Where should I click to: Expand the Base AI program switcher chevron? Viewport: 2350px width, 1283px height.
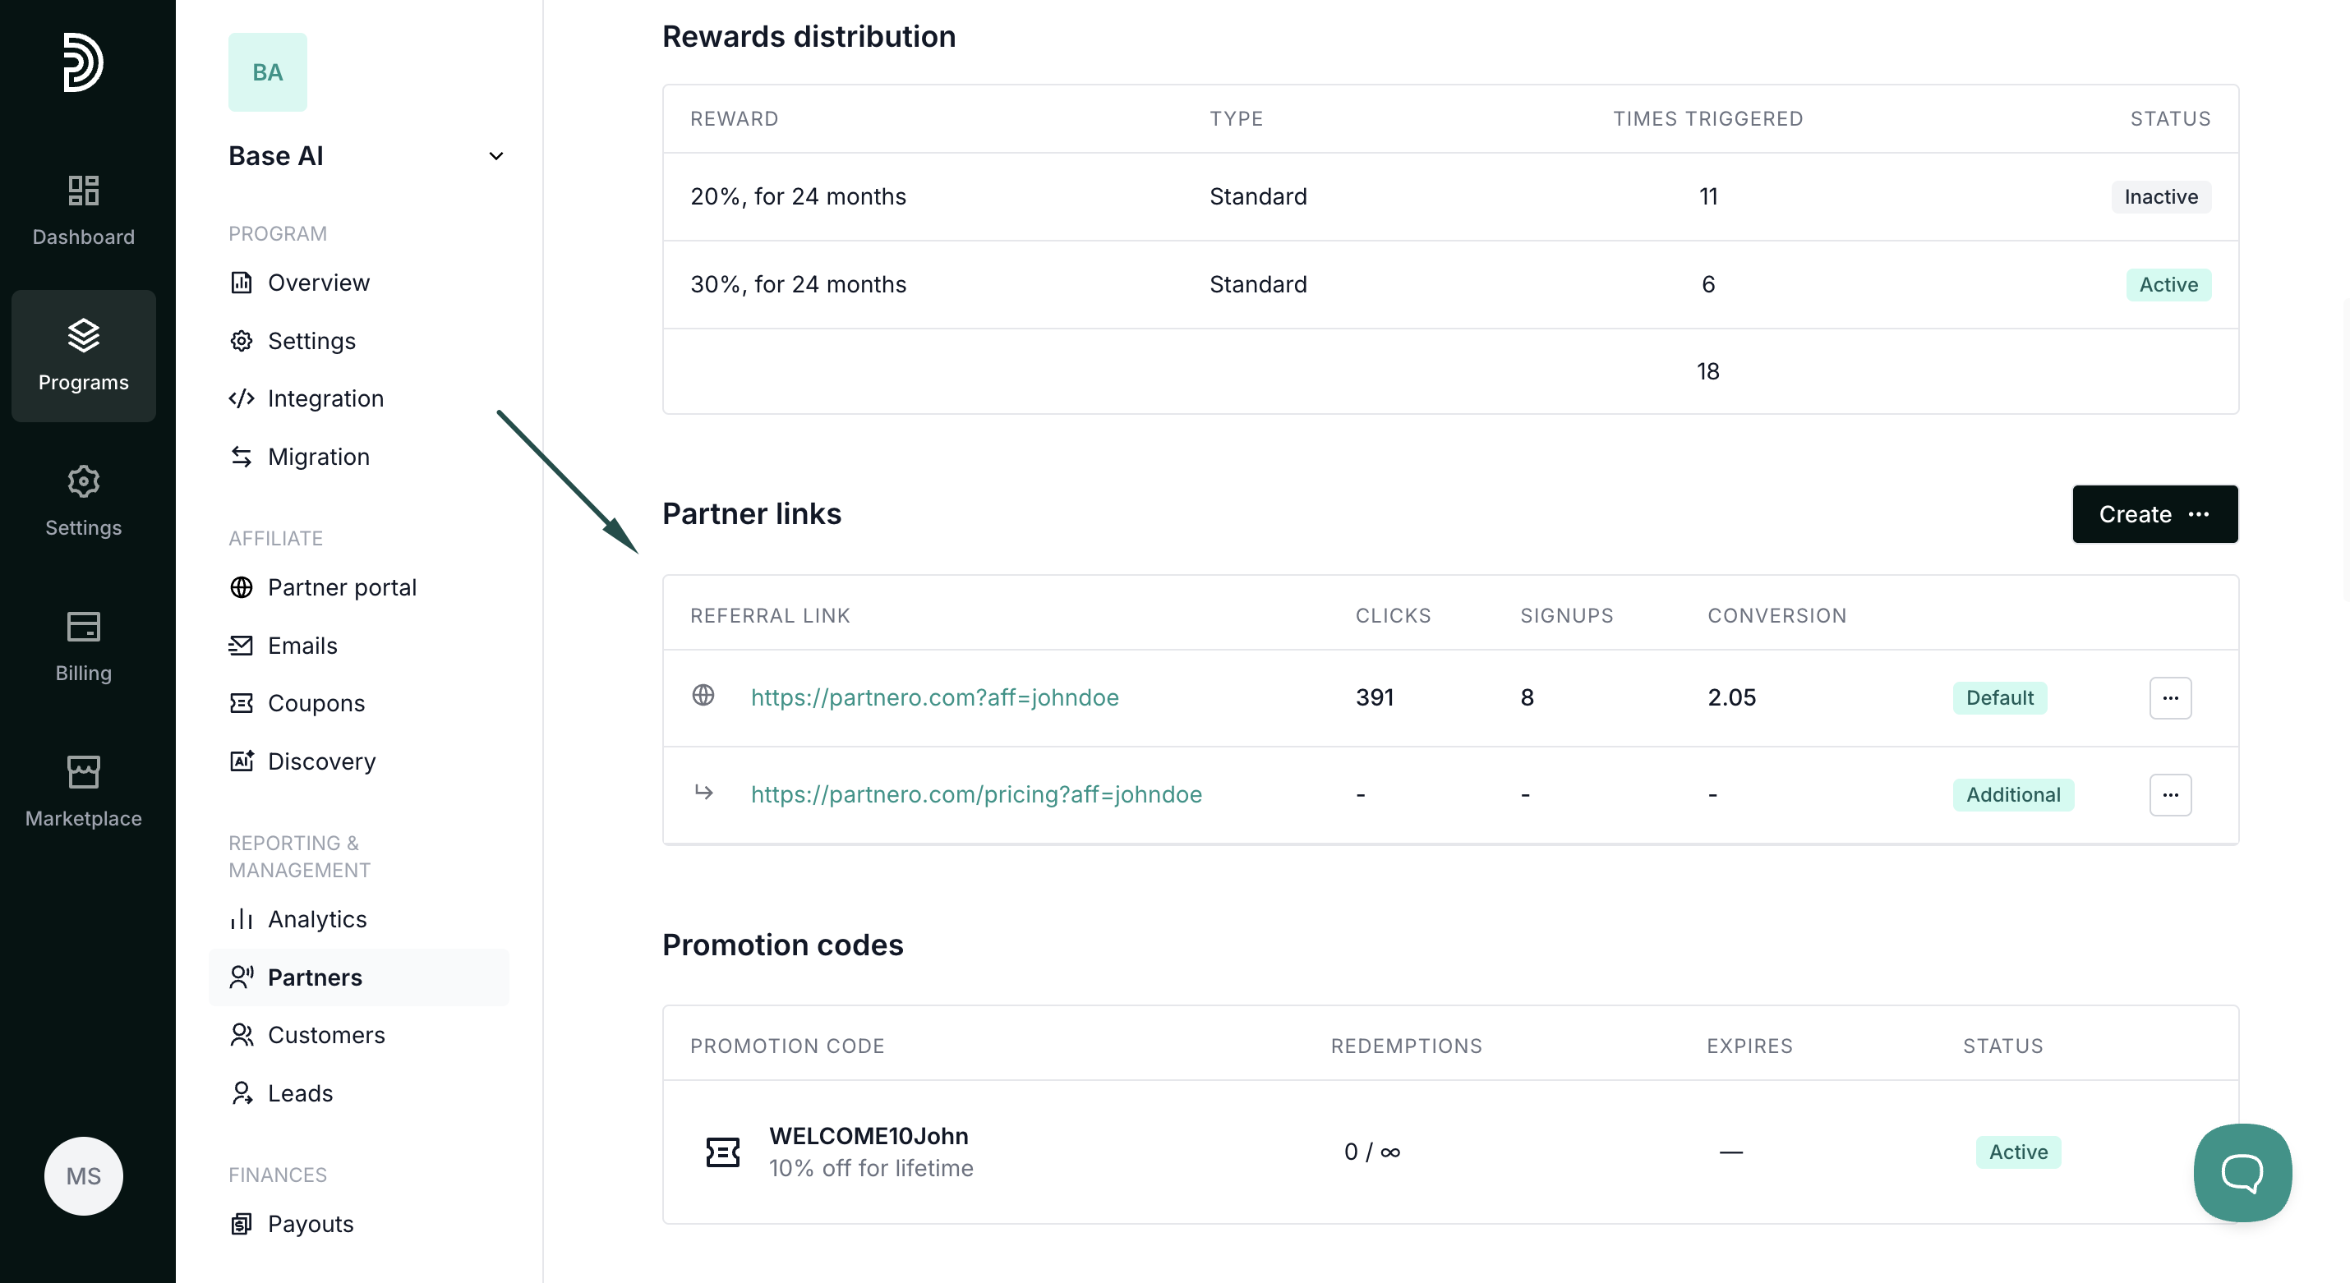coord(495,156)
